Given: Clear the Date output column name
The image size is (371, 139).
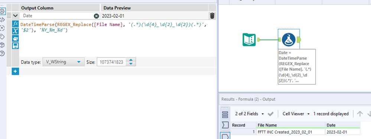Looking at the screenshot, I should [x=96, y=16].
